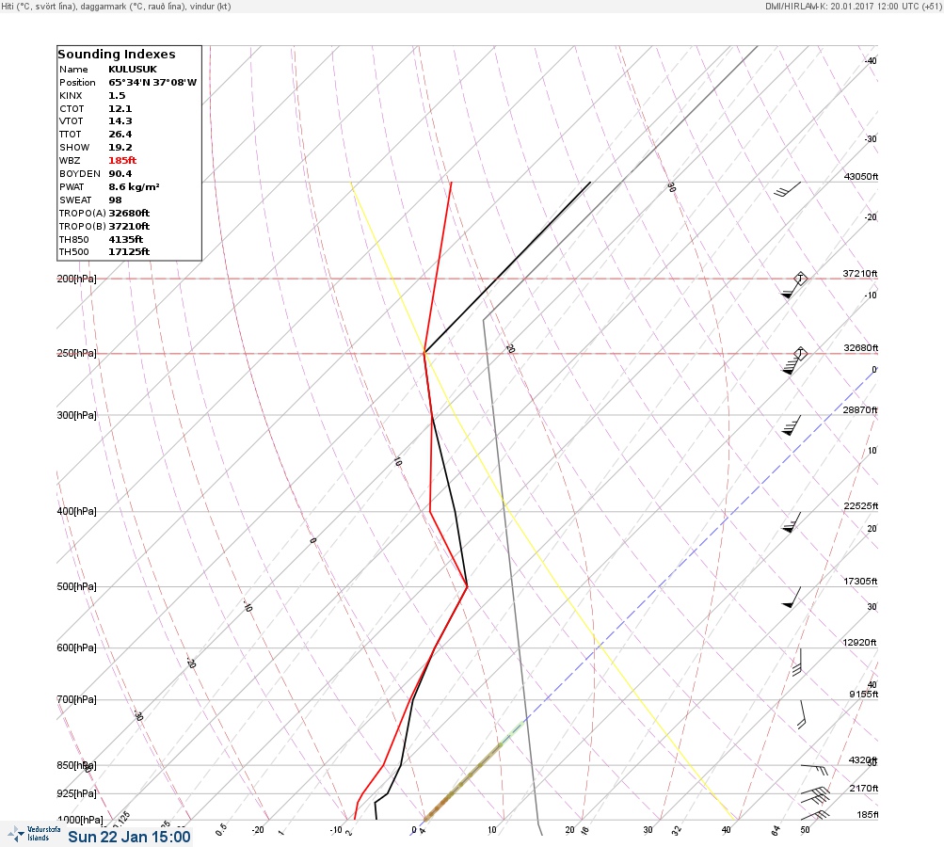Image resolution: width=944 pixels, height=847 pixels.
Task: Click the wind barb at 1000 hPa level
Action: coord(815,816)
